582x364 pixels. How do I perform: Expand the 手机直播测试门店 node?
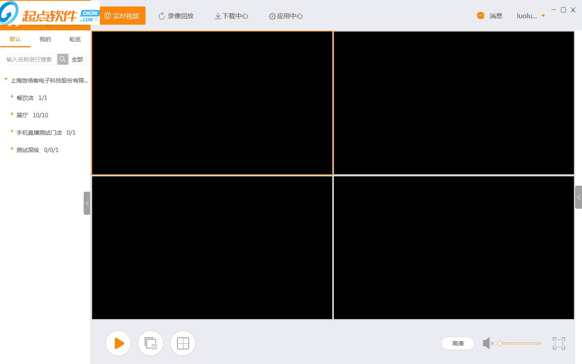coord(12,131)
